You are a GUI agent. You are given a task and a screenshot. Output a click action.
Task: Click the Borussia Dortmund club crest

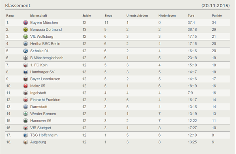point(26,30)
